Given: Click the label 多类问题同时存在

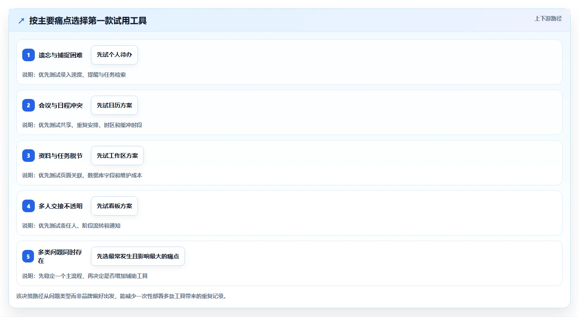Looking at the screenshot, I should (61, 256).
